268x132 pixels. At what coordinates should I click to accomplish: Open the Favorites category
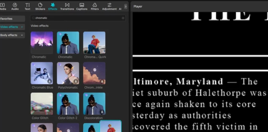click(12, 19)
